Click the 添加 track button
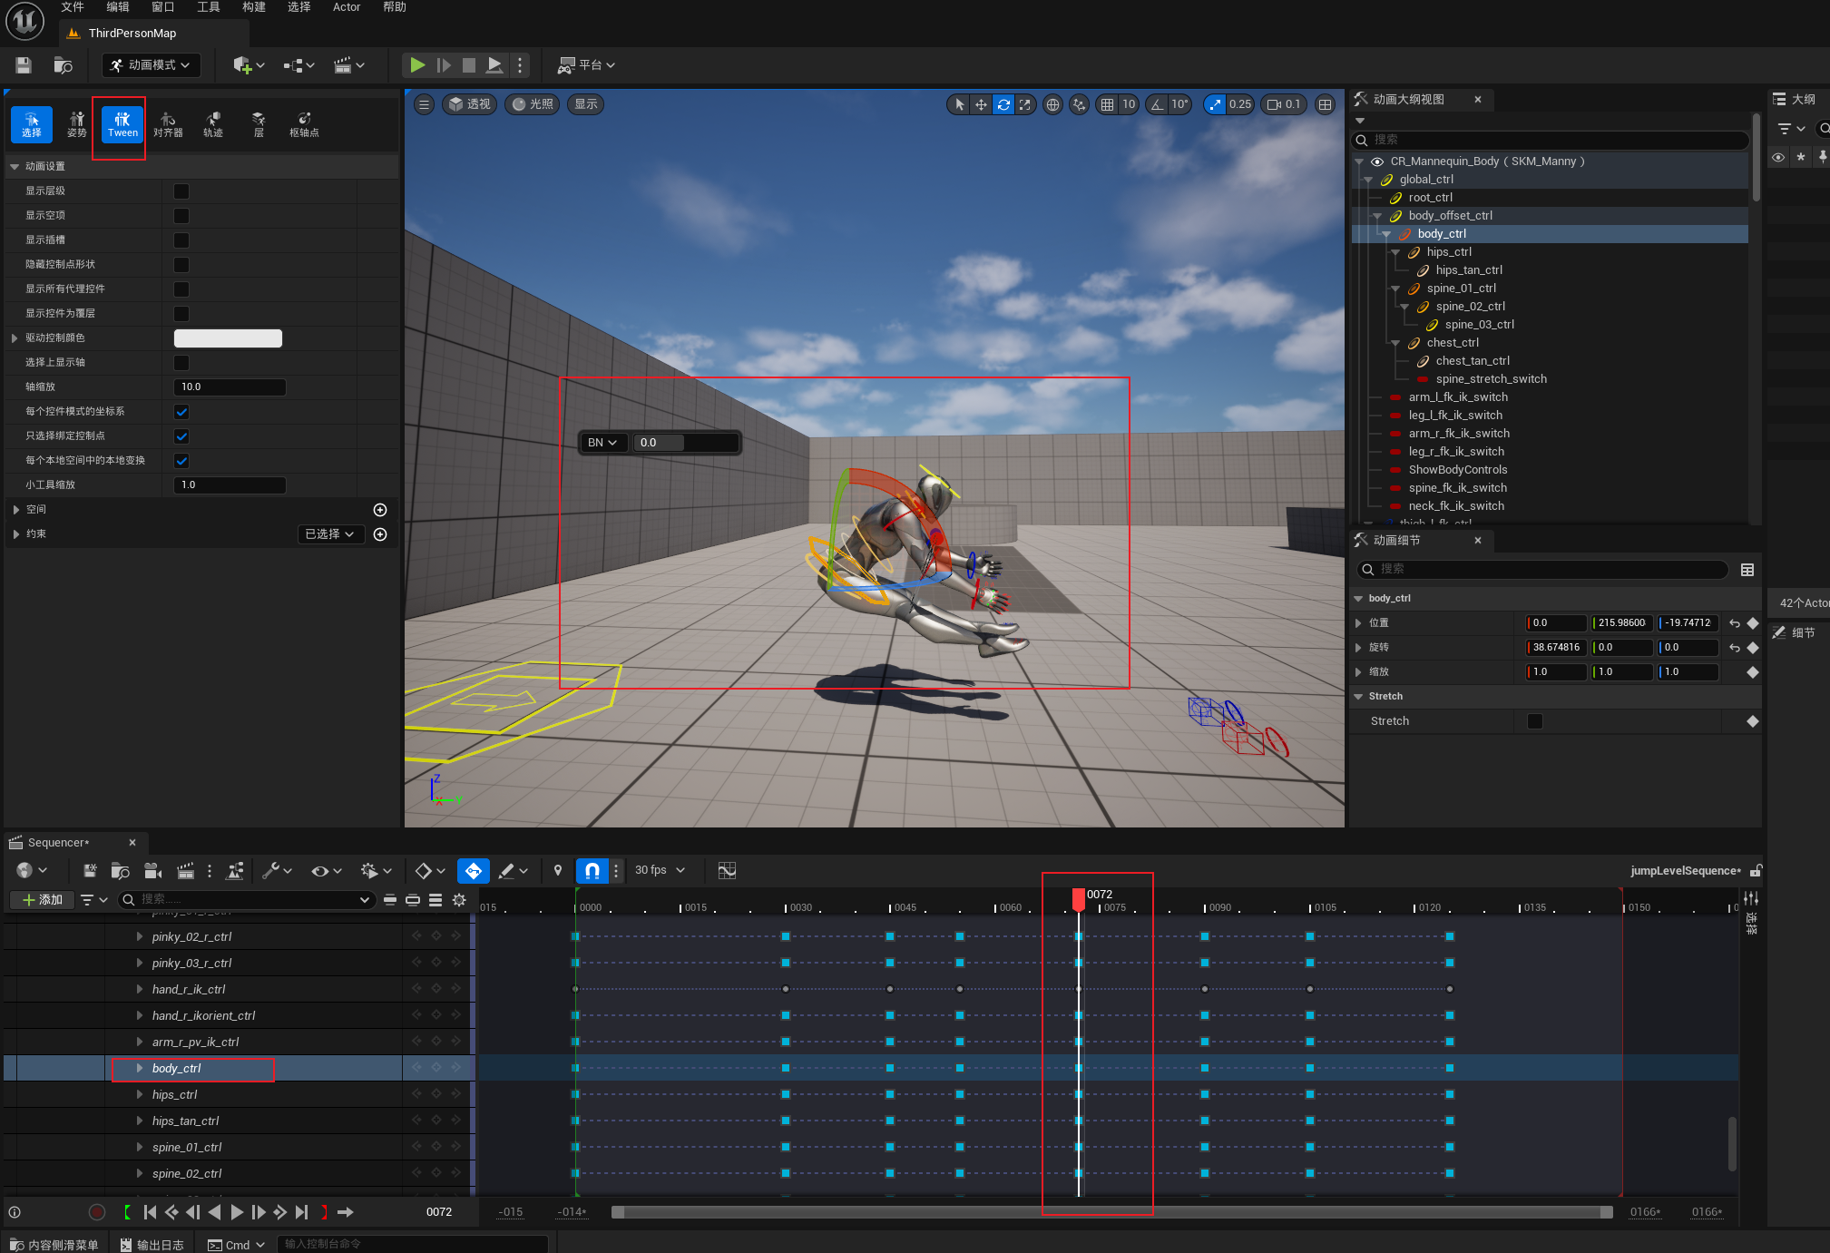This screenshot has height=1253, width=1830. (x=42, y=900)
